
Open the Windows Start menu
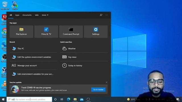pyautogui.click(x=3, y=99)
